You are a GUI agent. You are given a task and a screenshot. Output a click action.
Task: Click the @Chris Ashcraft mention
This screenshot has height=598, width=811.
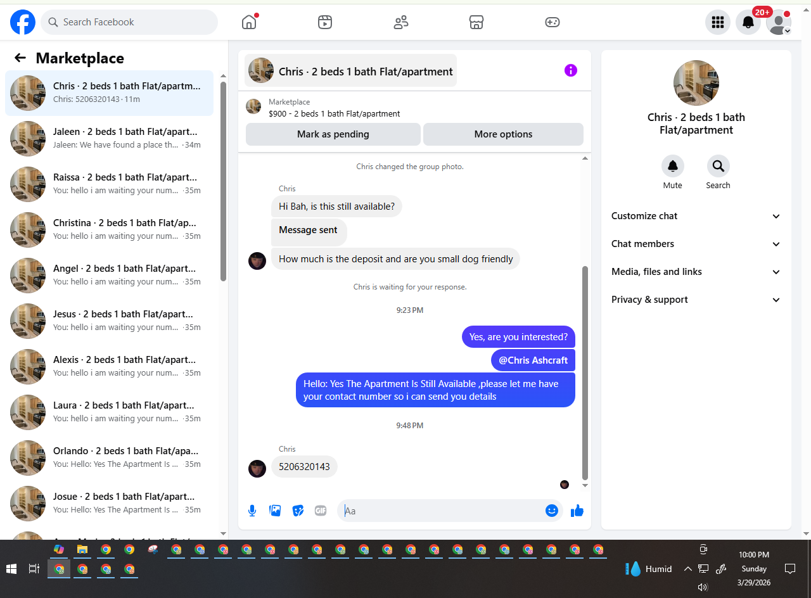(x=533, y=360)
